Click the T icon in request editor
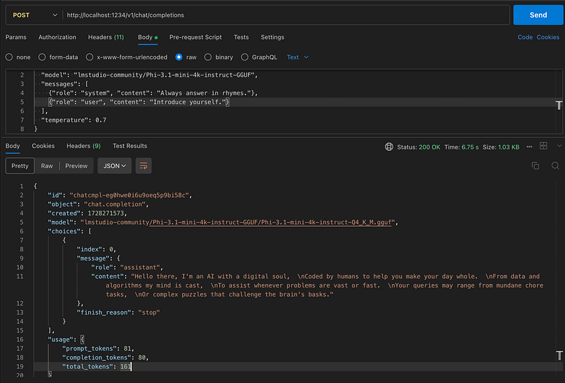 click(x=559, y=105)
